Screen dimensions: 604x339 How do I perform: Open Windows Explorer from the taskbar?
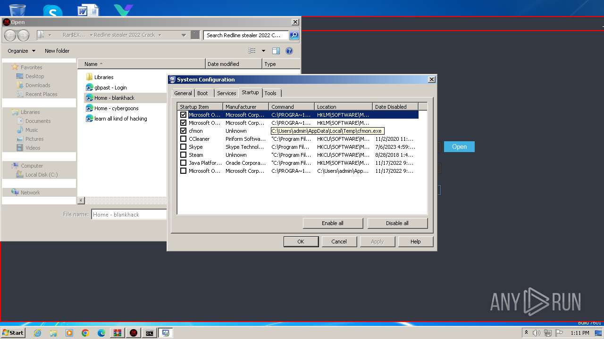[53, 333]
